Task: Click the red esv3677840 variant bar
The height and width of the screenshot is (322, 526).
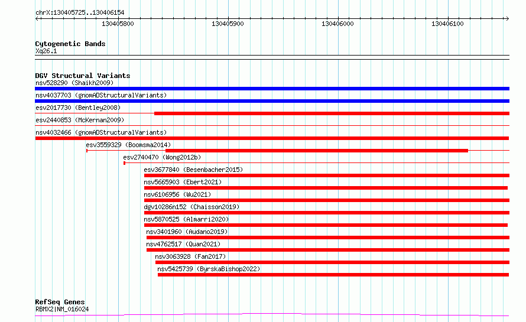Action: [x=327, y=175]
